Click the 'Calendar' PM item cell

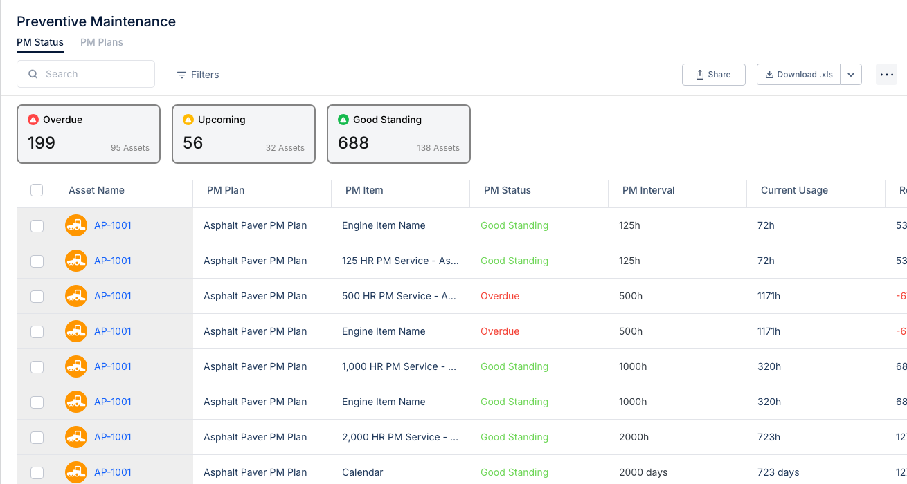363,472
